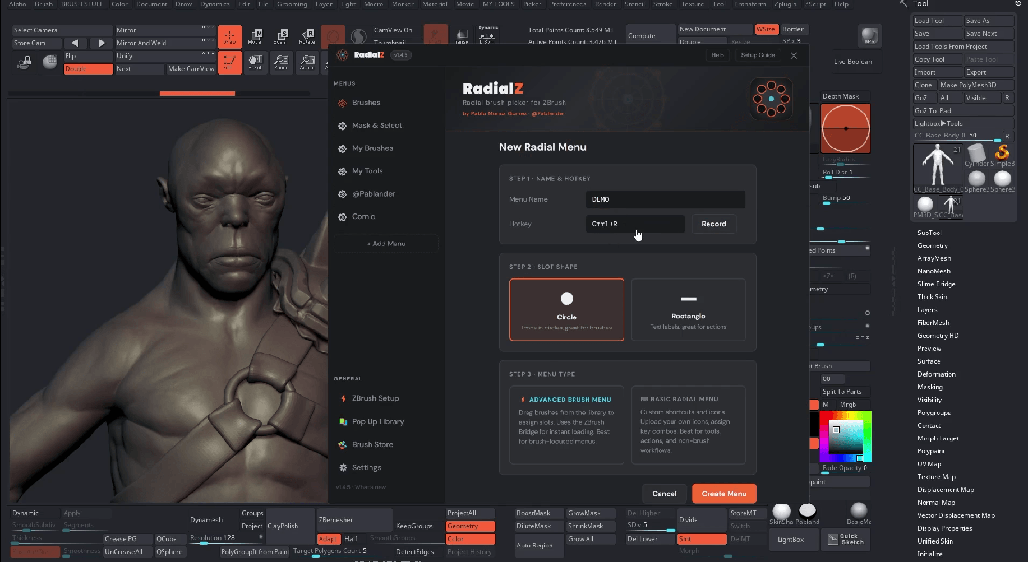Viewport: 1028px width, 562px height.
Task: Open the Brush menu
Action: coord(44,4)
